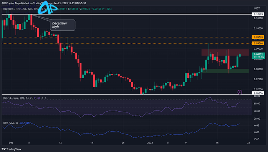Screen dimensions: 268x152
Task: Click the purple RSI value 61.81
Action: point(37,98)
